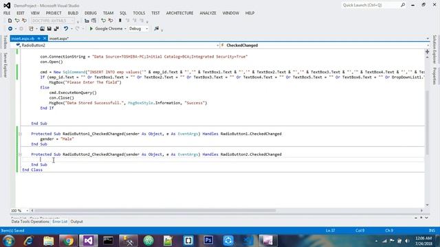440x247 pixels.
Task: Open the BUILD menu
Action: pos(73,13)
